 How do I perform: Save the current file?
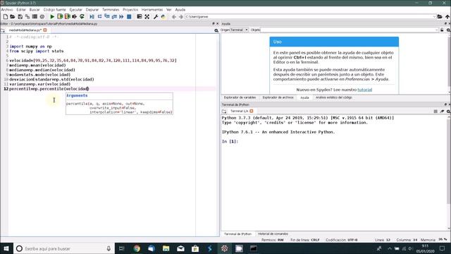pos(20,17)
